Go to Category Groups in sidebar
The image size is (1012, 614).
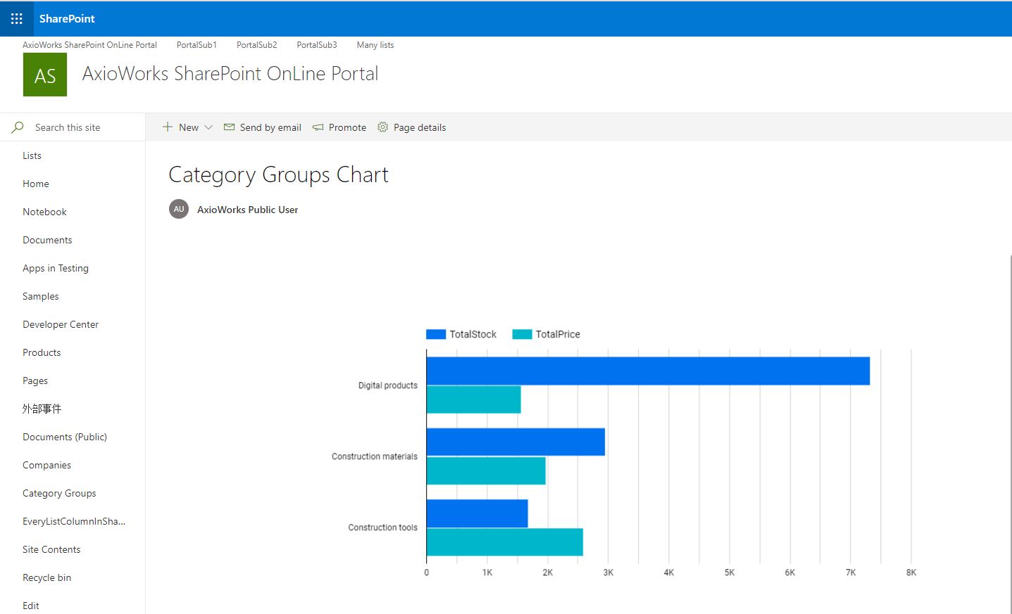[59, 493]
